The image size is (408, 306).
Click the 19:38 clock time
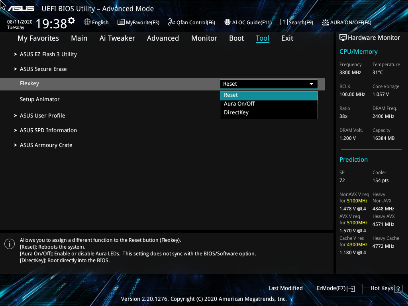[51, 24]
